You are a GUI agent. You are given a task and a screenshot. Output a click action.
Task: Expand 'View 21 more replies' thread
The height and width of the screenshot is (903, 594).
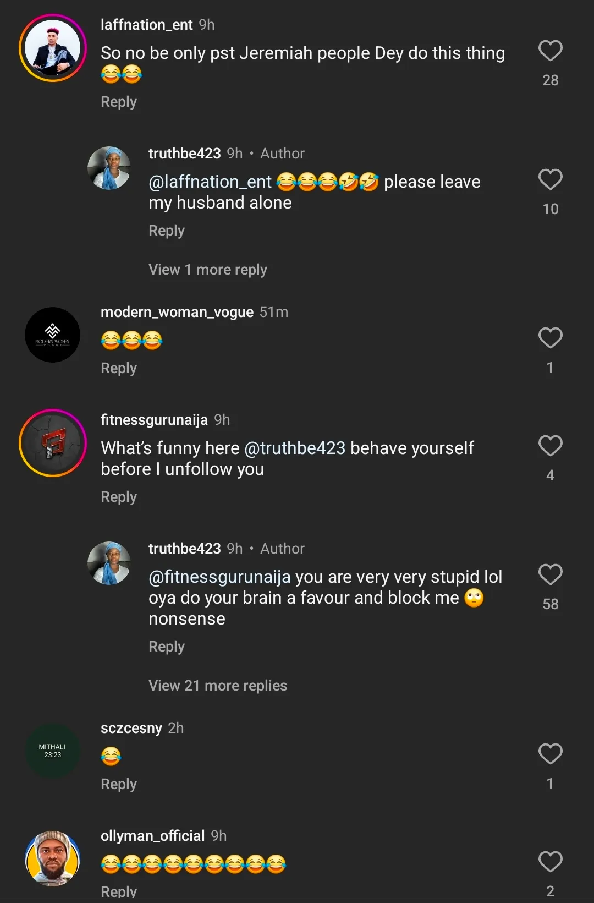218,686
